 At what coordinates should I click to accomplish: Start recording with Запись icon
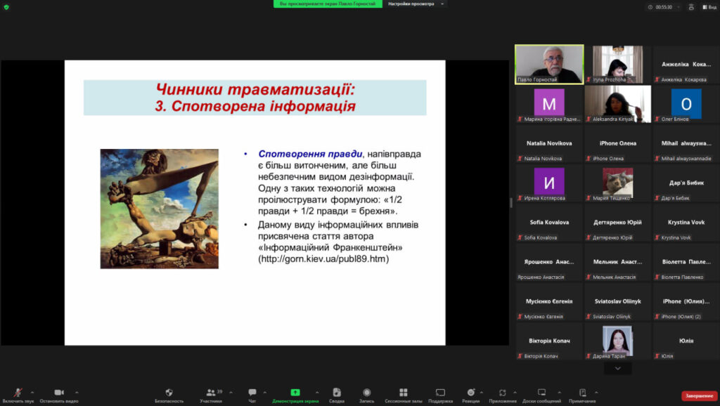[366, 393]
